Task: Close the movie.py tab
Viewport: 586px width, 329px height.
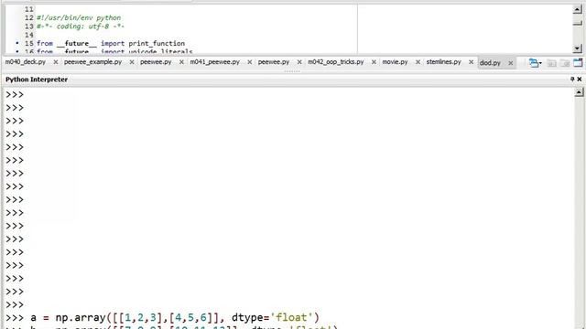Action: pos(418,62)
